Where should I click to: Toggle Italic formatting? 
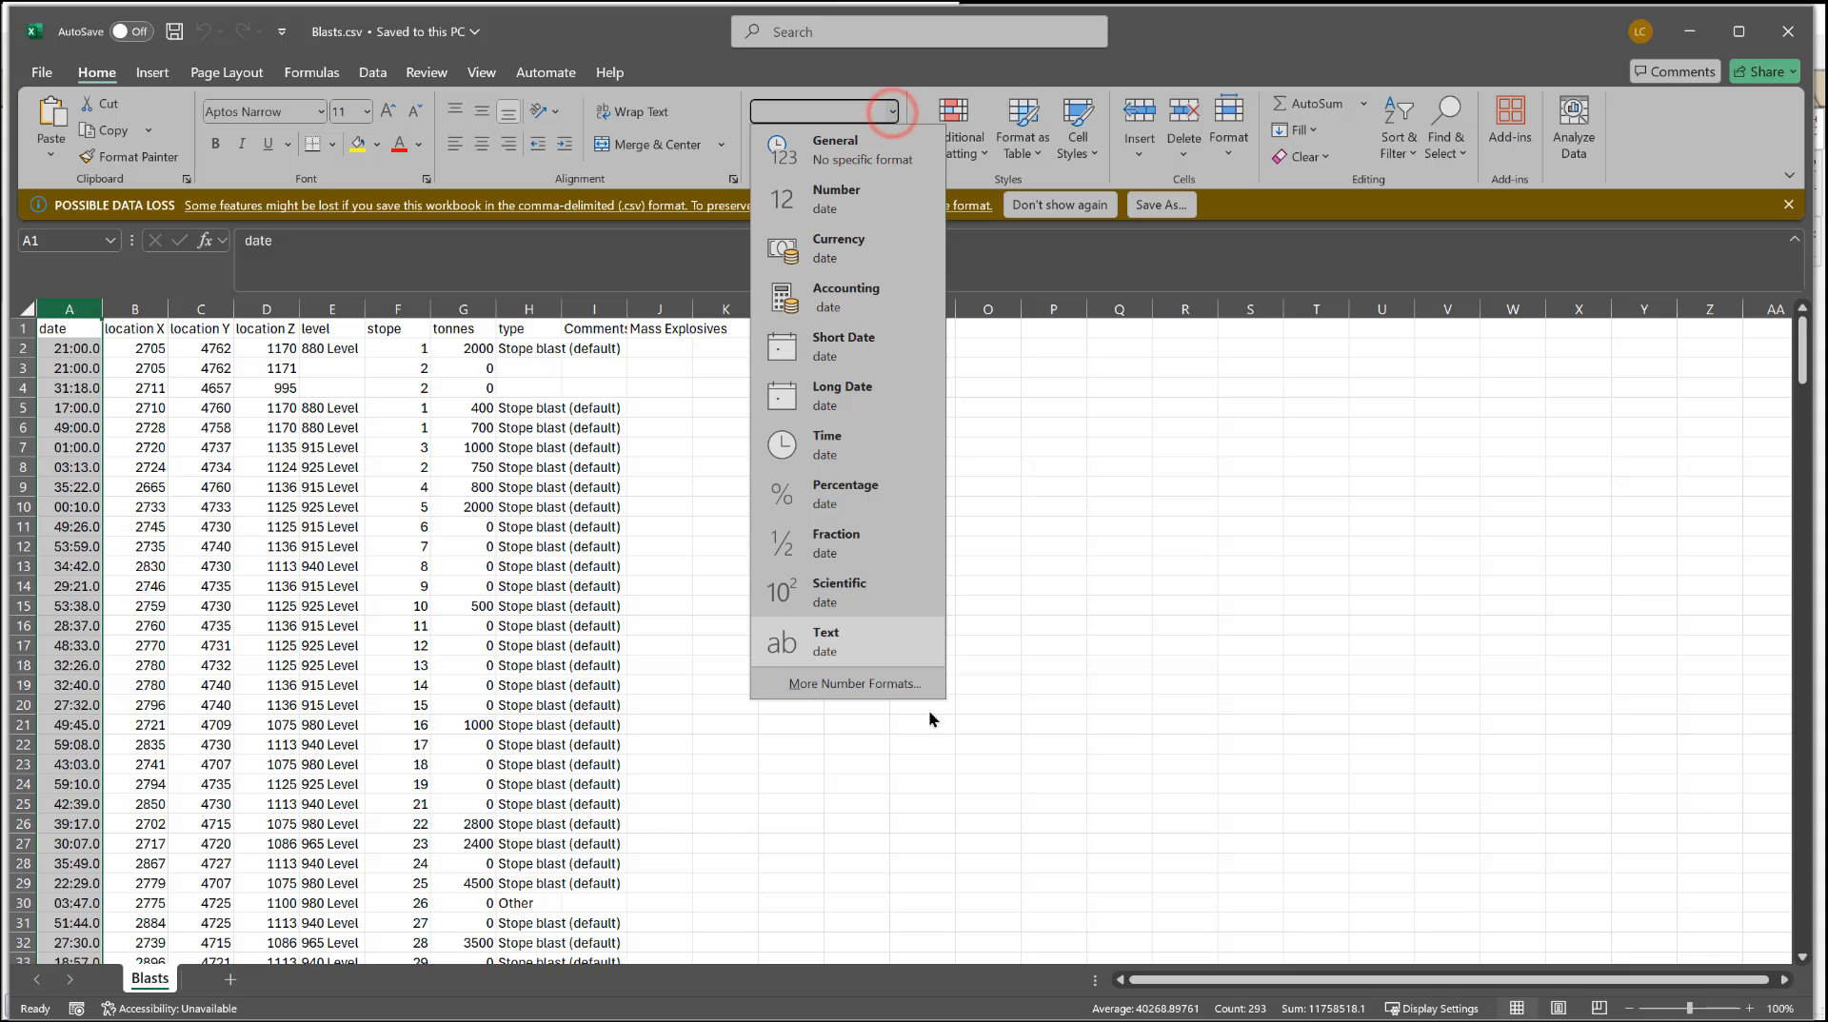(242, 144)
